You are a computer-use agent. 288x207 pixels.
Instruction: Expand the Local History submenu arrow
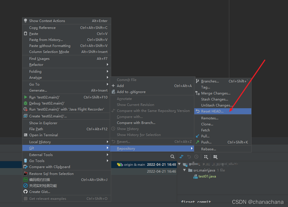click(107, 142)
